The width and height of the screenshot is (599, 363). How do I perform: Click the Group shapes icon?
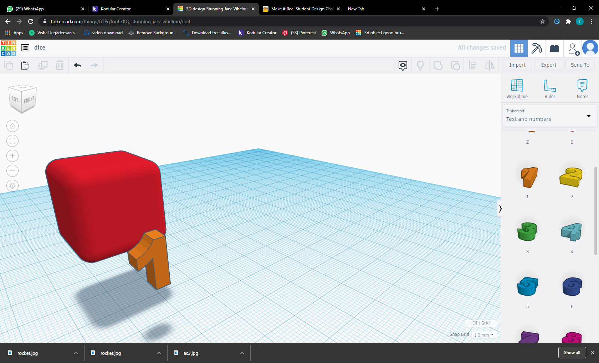pos(438,65)
